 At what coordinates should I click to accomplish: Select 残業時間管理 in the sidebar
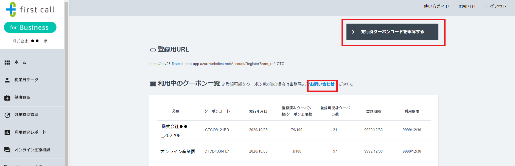(x=32, y=115)
